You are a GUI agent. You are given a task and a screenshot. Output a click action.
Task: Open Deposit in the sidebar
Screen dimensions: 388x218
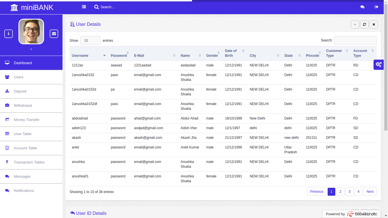31,91
